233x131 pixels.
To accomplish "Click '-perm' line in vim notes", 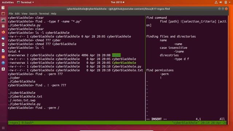I will tap(164, 74).
